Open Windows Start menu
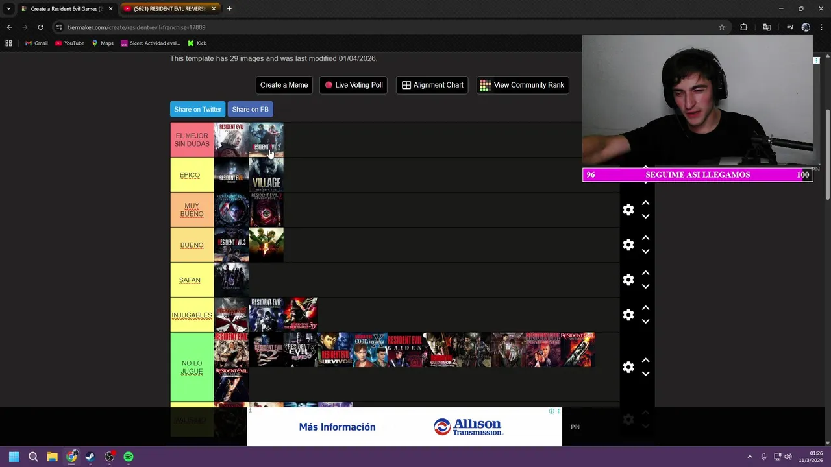 tap(14, 457)
